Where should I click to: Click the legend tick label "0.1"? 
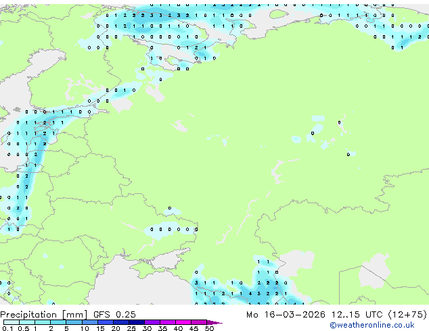pyautogui.click(x=7, y=328)
